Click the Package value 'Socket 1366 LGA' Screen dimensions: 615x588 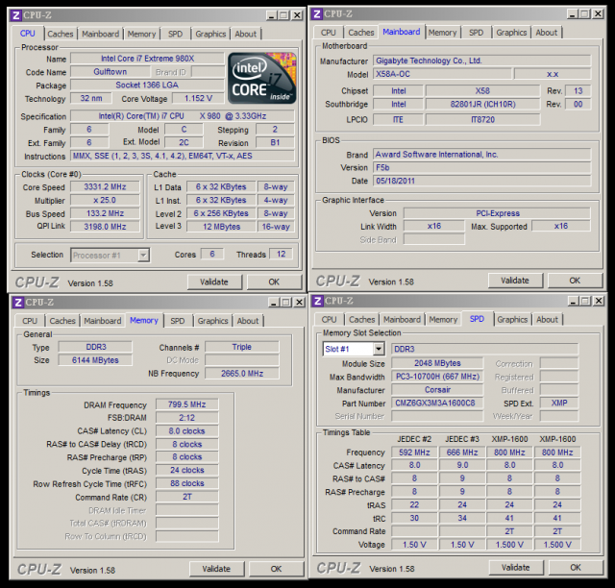pos(147,86)
